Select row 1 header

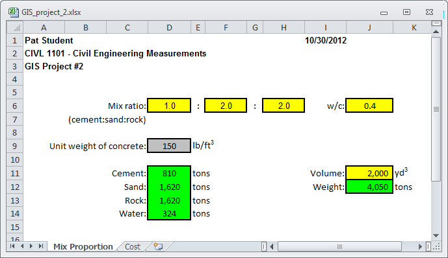tap(15, 40)
